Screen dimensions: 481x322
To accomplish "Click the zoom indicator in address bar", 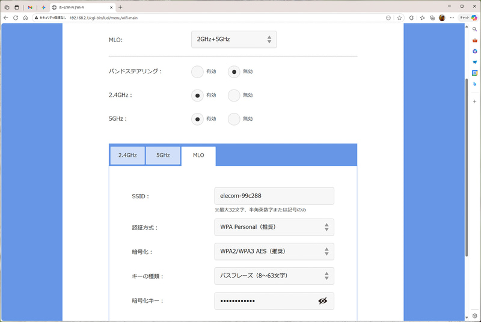I will (x=388, y=18).
